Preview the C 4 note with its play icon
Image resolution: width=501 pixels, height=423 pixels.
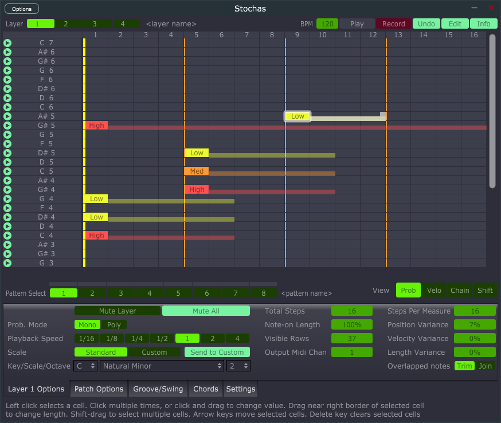[7, 236]
